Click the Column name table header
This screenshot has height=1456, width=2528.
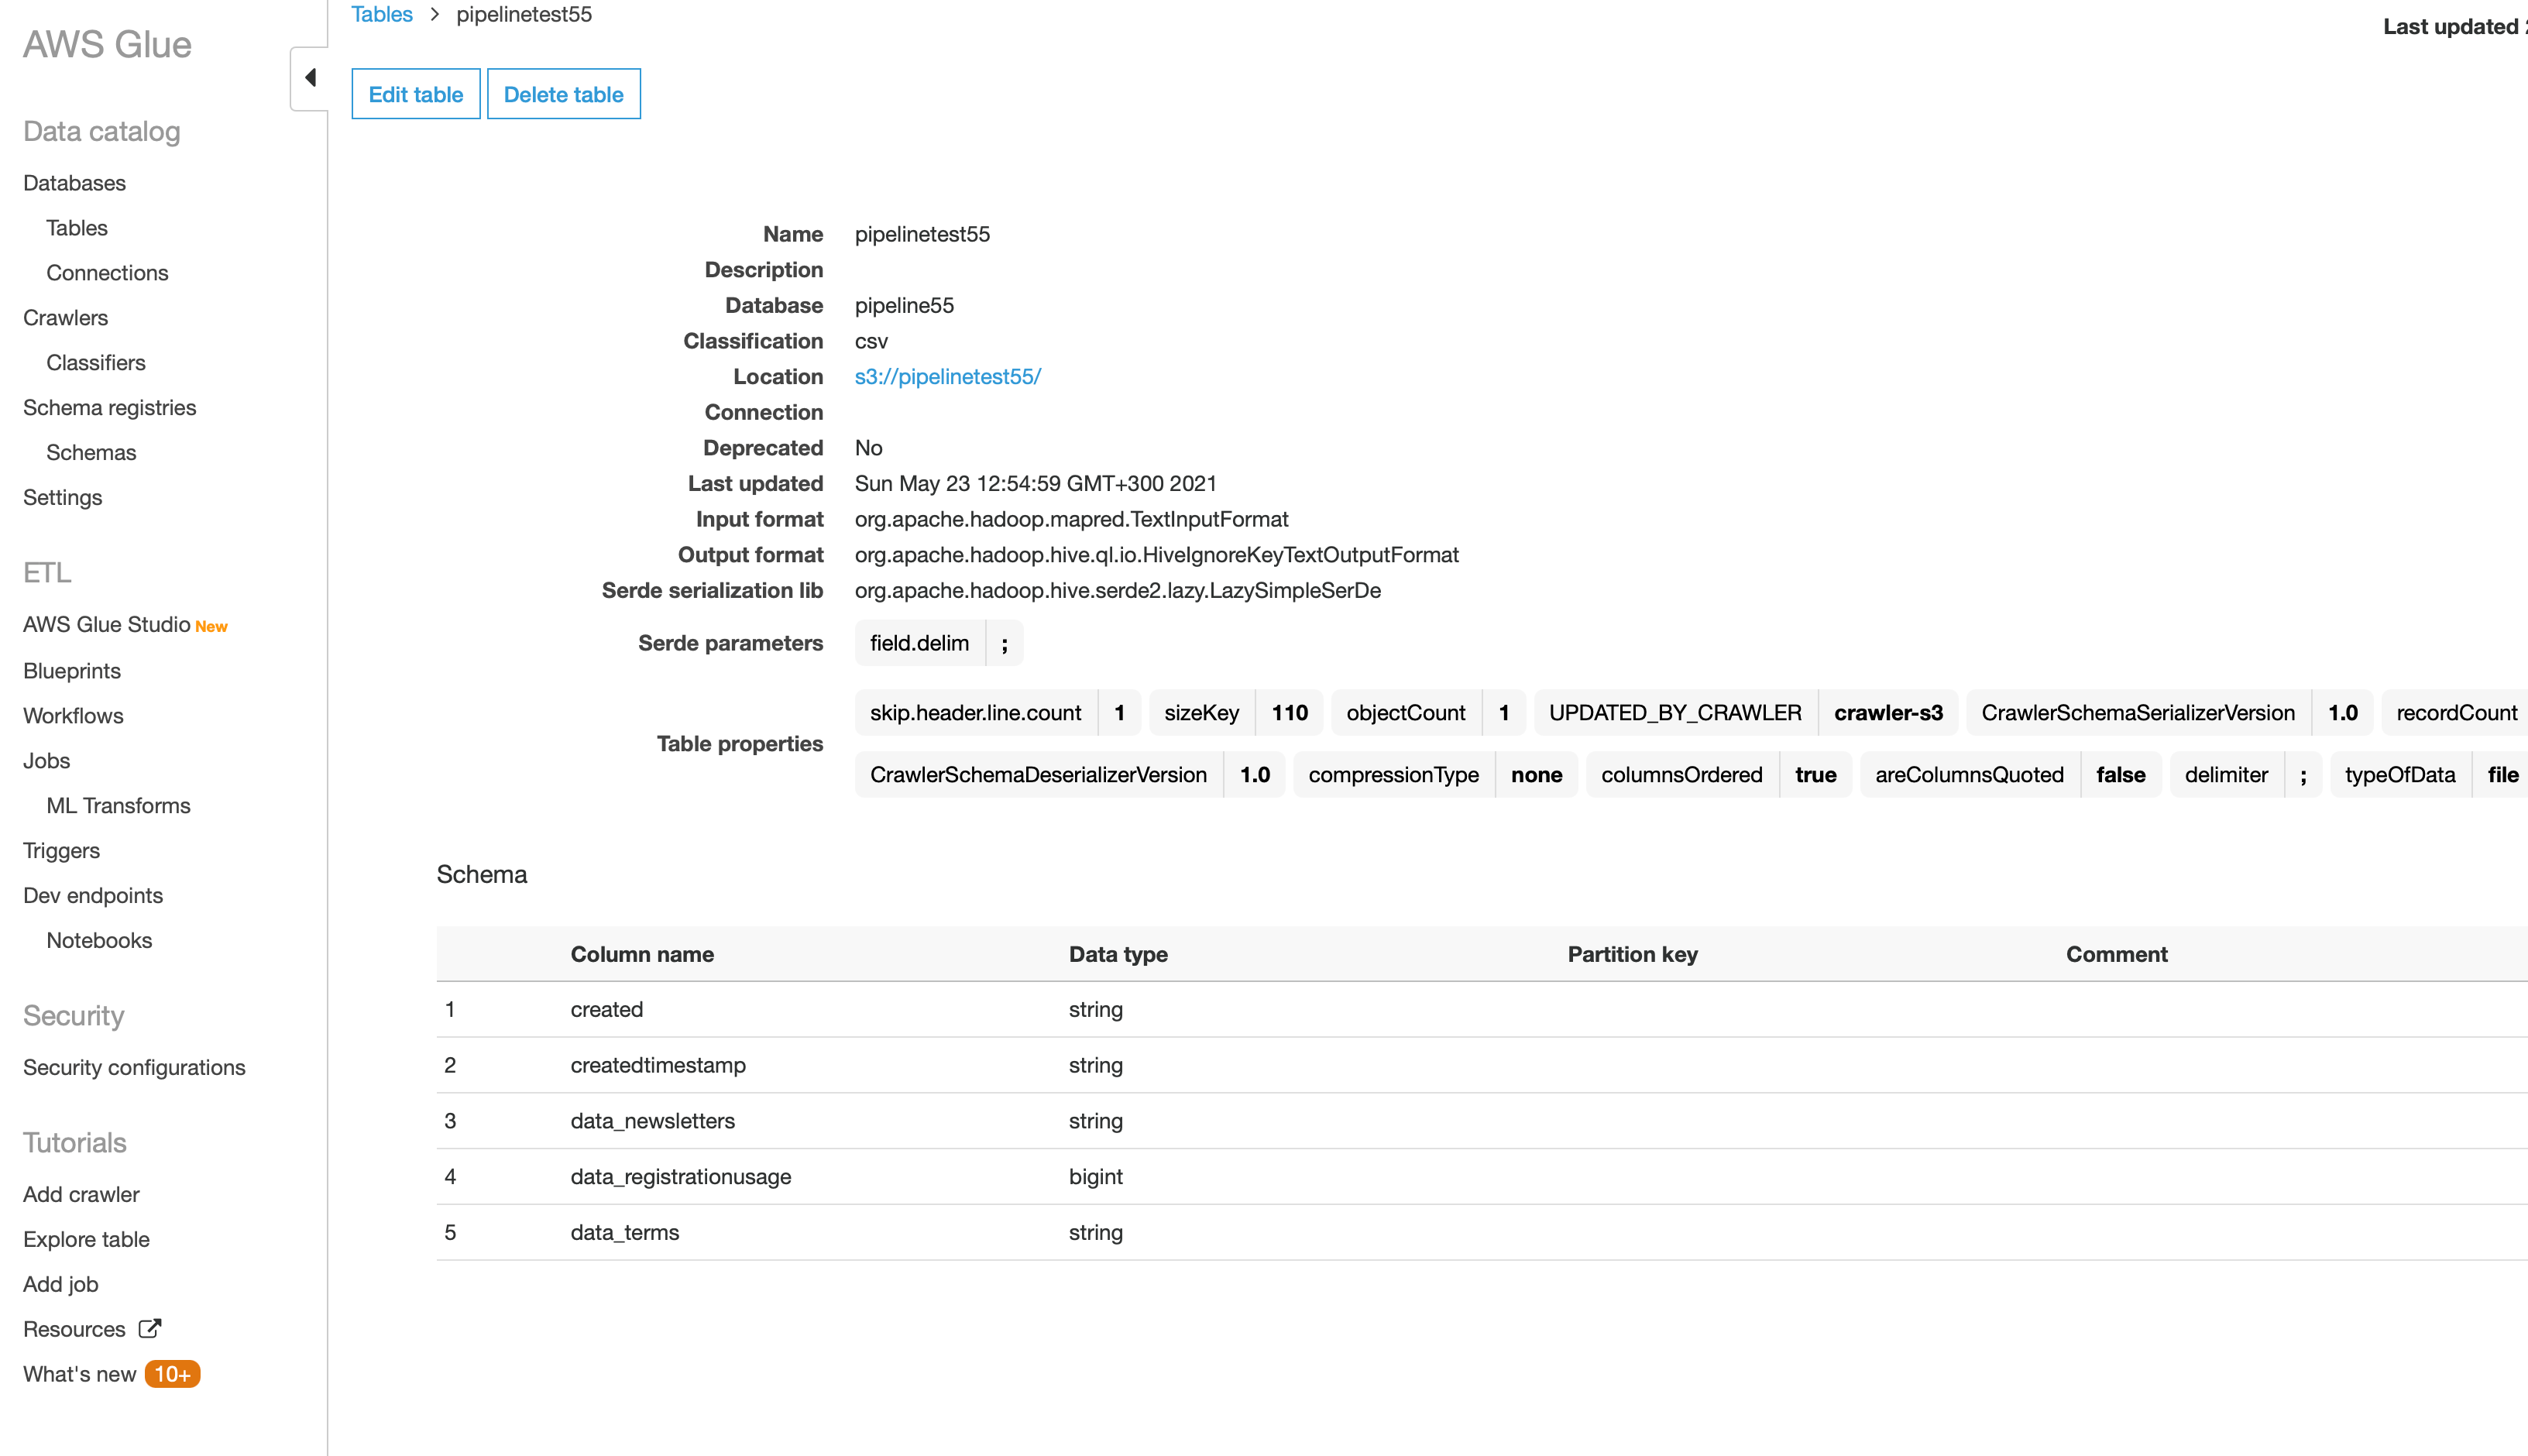(642, 954)
